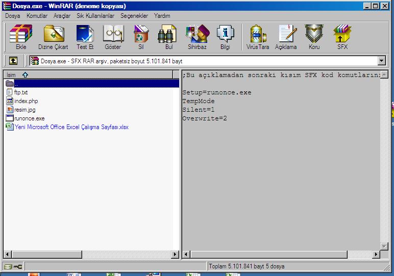The image size is (394, 276).
Task: Click comment pane scroll down arrow
Action: coord(384,246)
